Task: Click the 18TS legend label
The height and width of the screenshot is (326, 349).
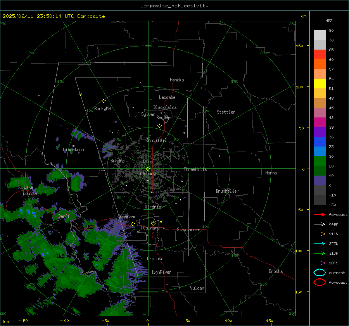Action: (333, 263)
